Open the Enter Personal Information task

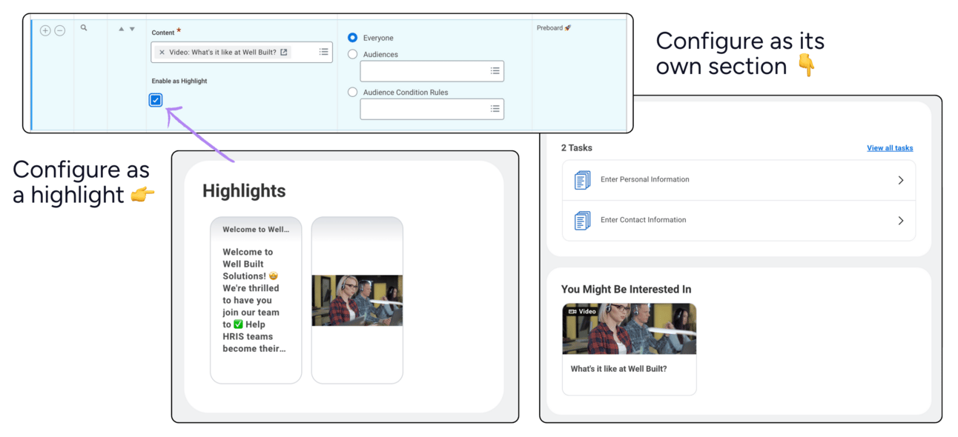pyautogui.click(x=739, y=180)
